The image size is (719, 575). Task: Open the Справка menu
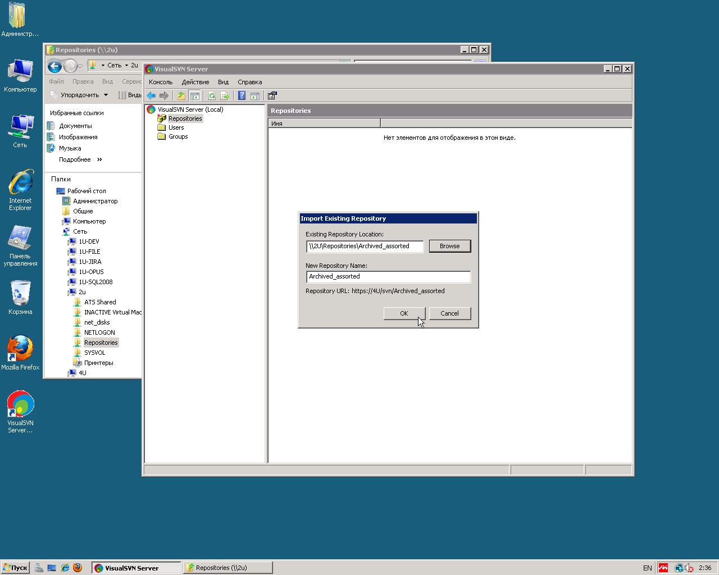(x=250, y=82)
